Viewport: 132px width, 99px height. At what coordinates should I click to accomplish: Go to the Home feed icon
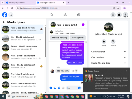click(x=51, y=15)
